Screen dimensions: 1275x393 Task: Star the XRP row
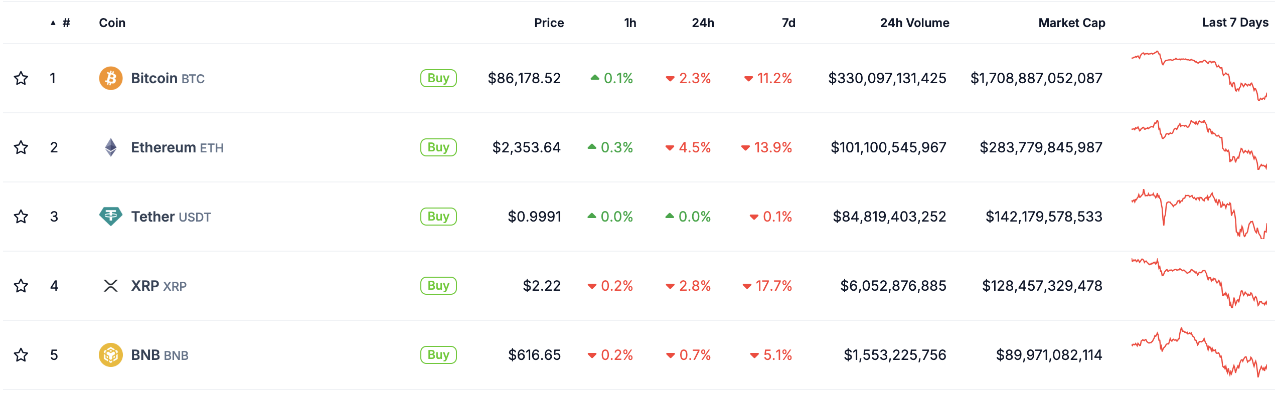pyautogui.click(x=21, y=286)
